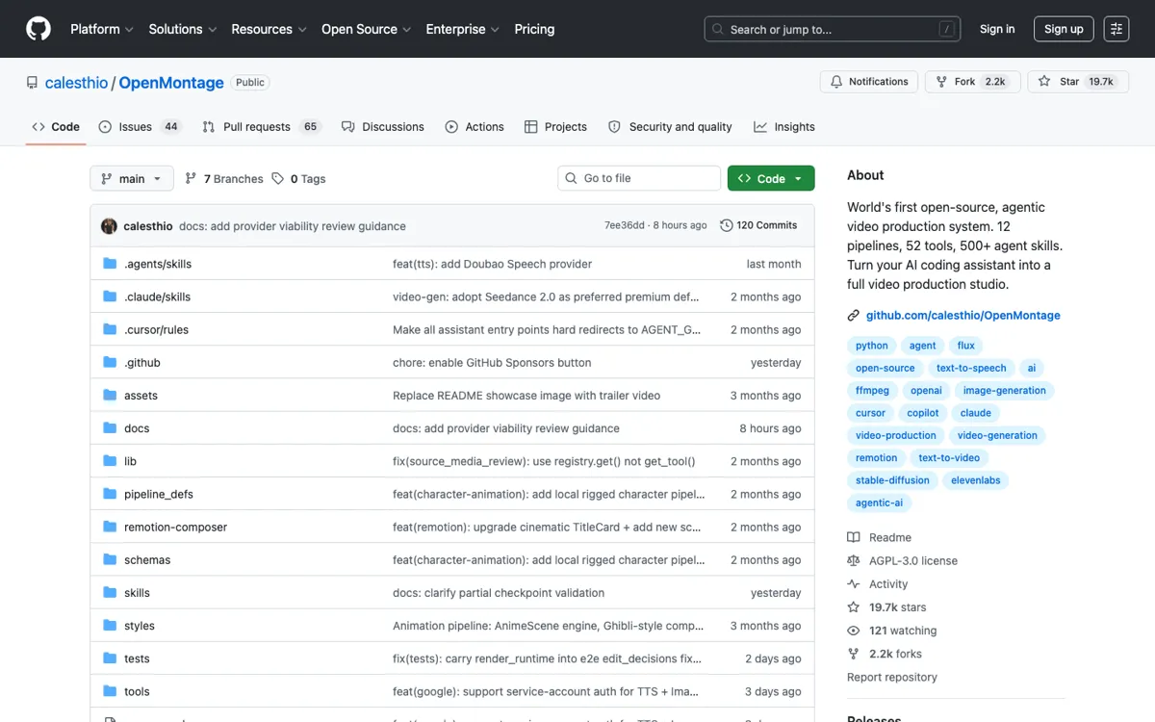The image size is (1155, 722).
Task: Open the remotion-composer folder
Action: (x=175, y=528)
